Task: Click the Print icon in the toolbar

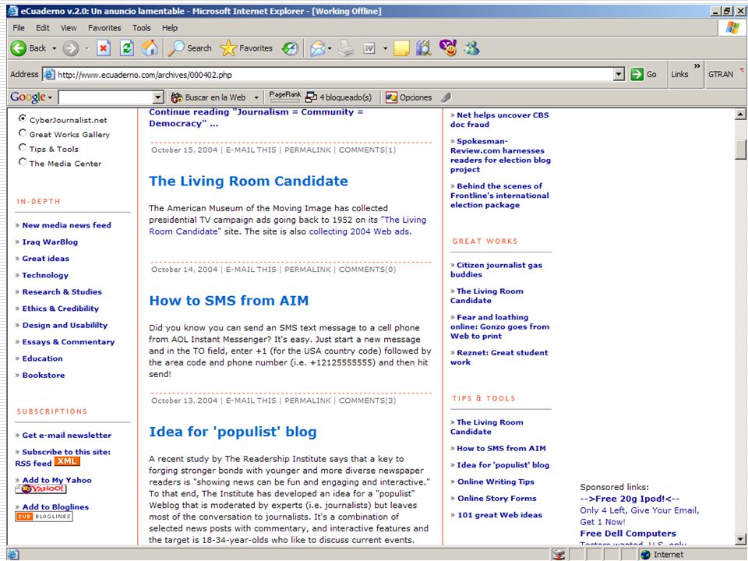Action: (x=346, y=48)
